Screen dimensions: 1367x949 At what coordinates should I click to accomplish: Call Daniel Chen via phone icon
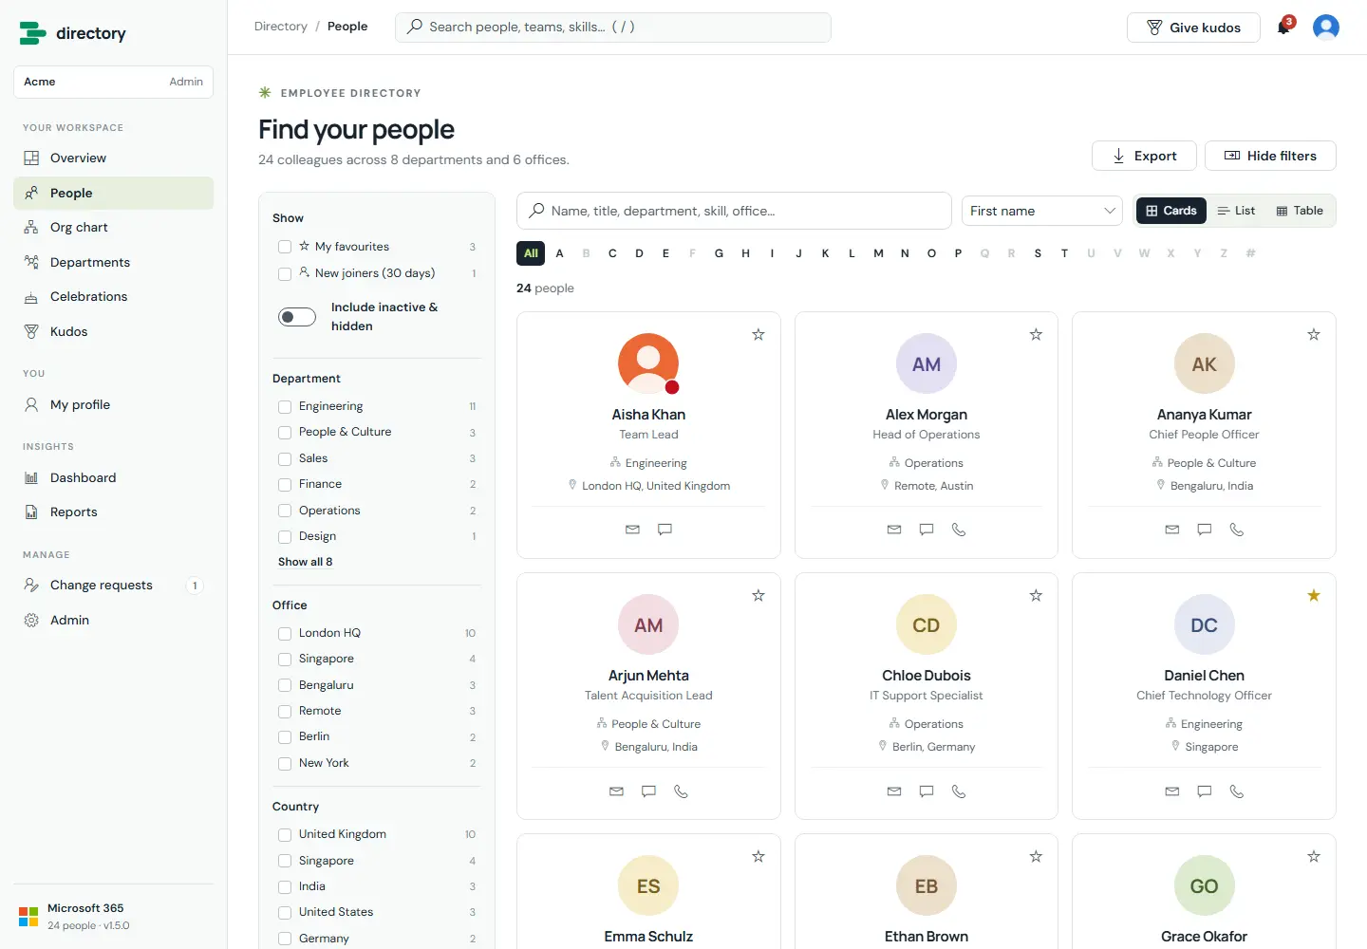pyautogui.click(x=1237, y=791)
